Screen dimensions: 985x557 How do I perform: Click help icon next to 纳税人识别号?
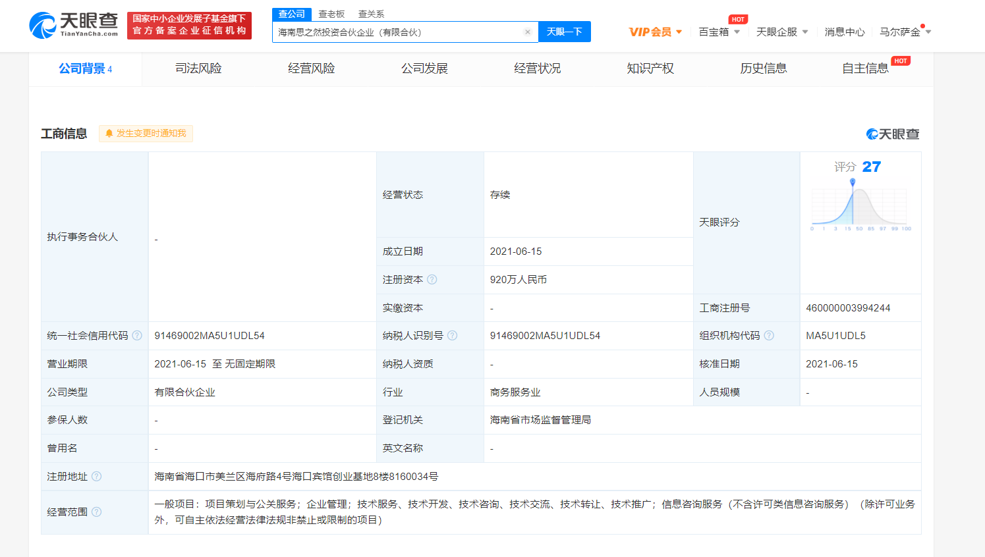[x=452, y=336]
